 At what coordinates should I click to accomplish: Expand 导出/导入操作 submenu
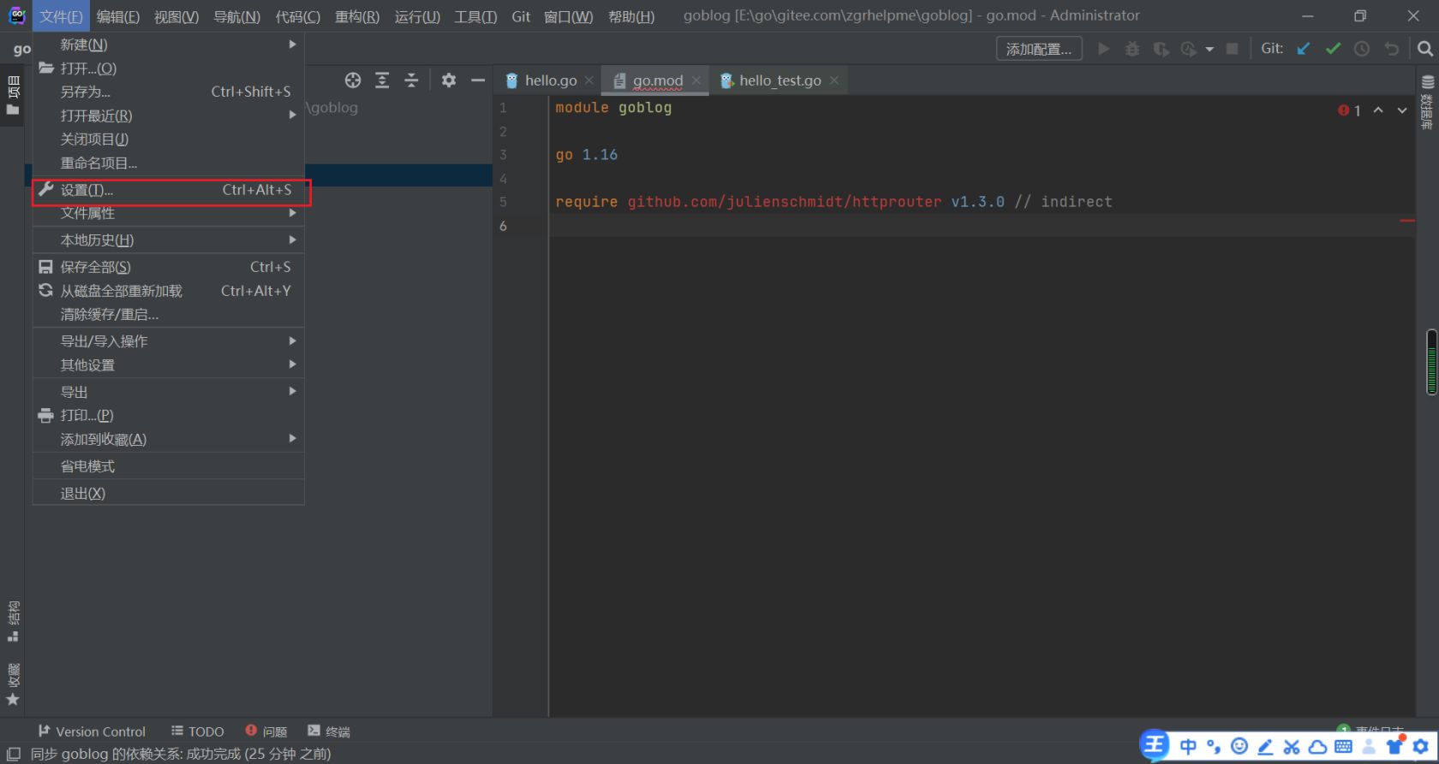coord(169,341)
